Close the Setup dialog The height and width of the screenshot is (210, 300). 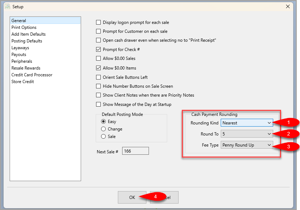pos(287,6)
